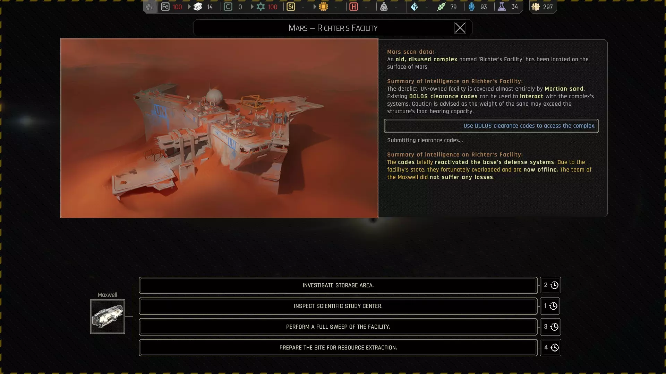Click the iron (Fe) resource icon
The image size is (666, 374).
coord(165,7)
